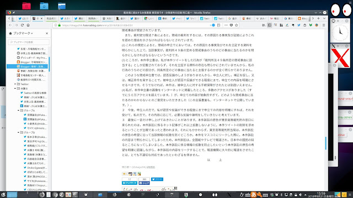Open page actions three-dot menu

tap(226, 25)
